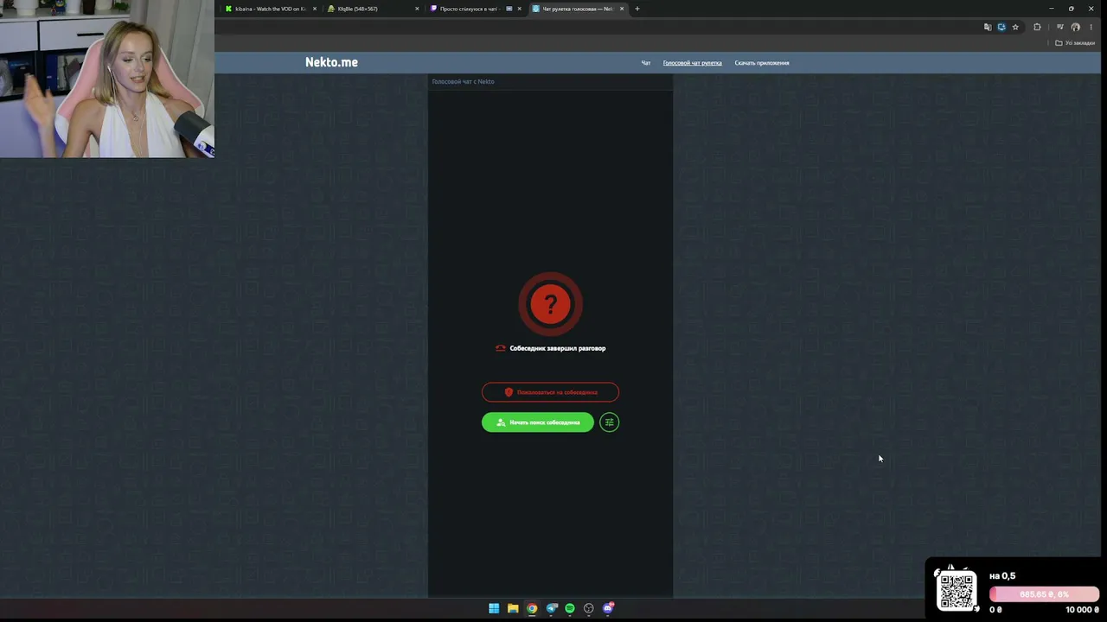The image size is (1107, 622).
Task: Close the kibalna Watch the VOD tab
Action: coord(315,9)
